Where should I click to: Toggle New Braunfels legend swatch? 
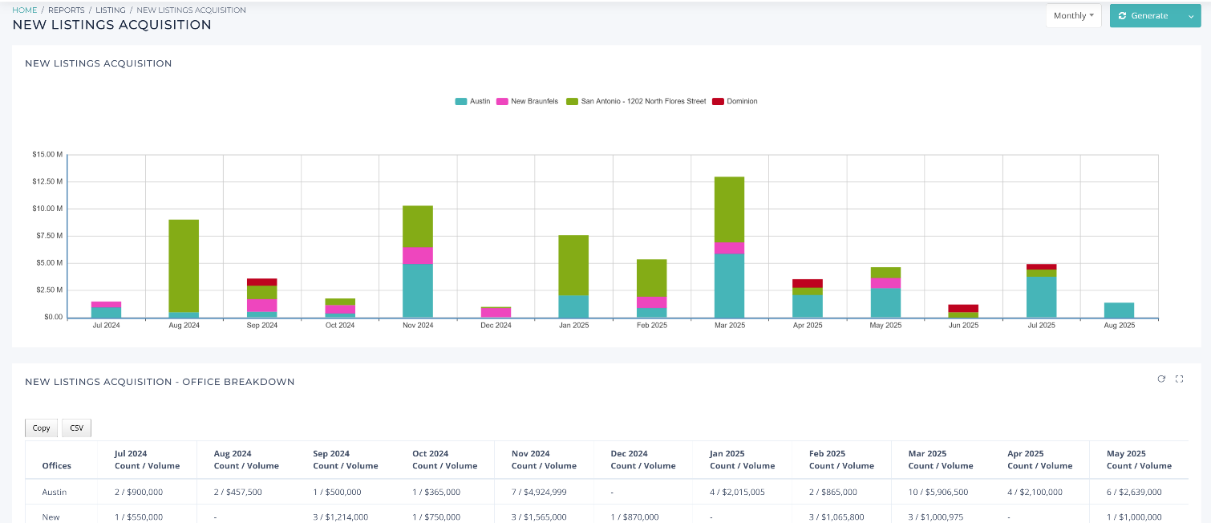point(502,101)
